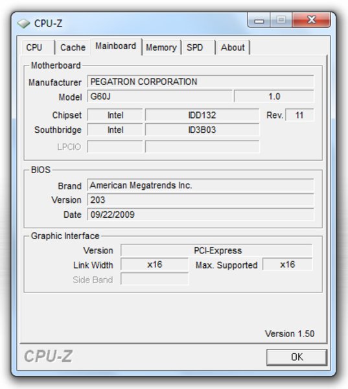Click the CPU-Z title bar text
This screenshot has width=348, height=389.
pyautogui.click(x=48, y=23)
